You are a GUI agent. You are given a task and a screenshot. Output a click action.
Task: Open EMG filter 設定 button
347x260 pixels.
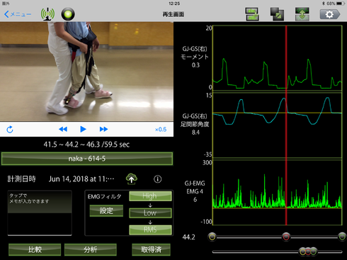click(106, 210)
